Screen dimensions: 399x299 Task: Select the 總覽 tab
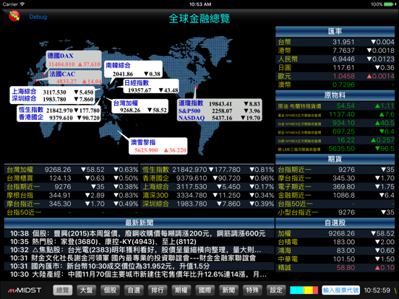63,290
